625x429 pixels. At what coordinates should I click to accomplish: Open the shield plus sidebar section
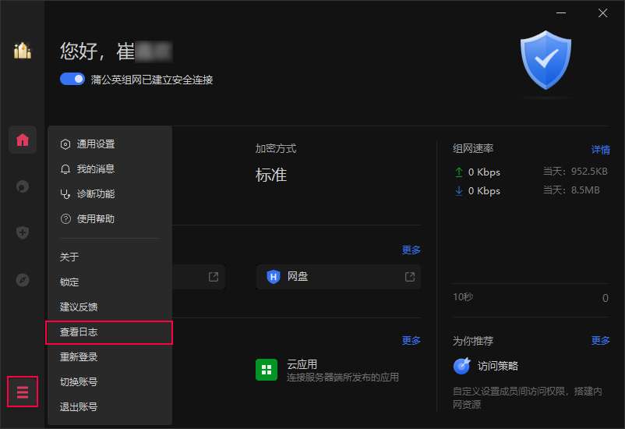pos(23,232)
